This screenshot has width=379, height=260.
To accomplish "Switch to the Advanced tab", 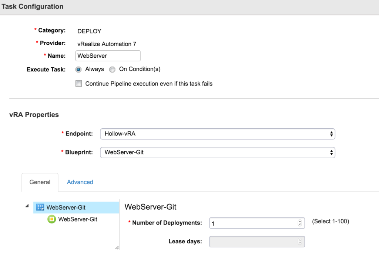I will pos(80,182).
